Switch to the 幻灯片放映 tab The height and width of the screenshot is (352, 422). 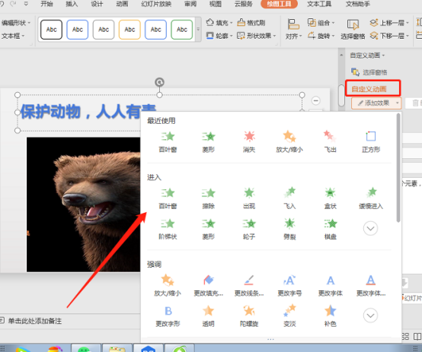click(156, 4)
